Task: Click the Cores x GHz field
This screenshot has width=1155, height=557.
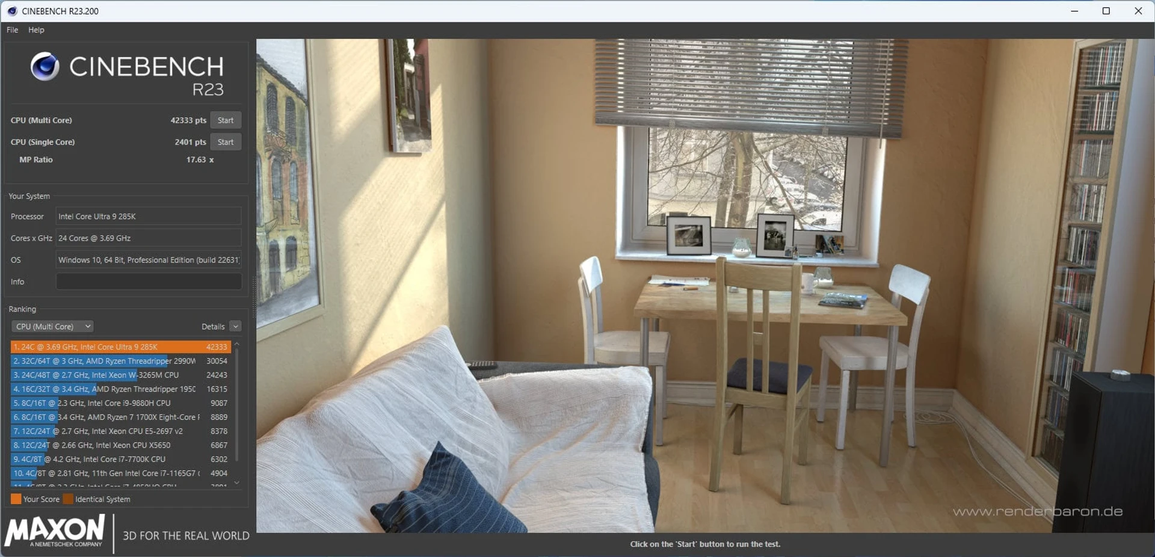Action: [149, 238]
